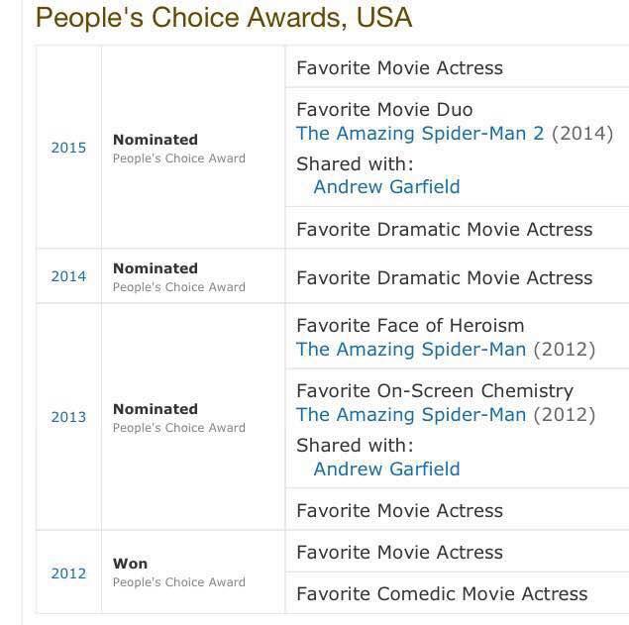Click the 2015 Favorite Movie Actress row
The height and width of the screenshot is (625, 629).
[457, 67]
